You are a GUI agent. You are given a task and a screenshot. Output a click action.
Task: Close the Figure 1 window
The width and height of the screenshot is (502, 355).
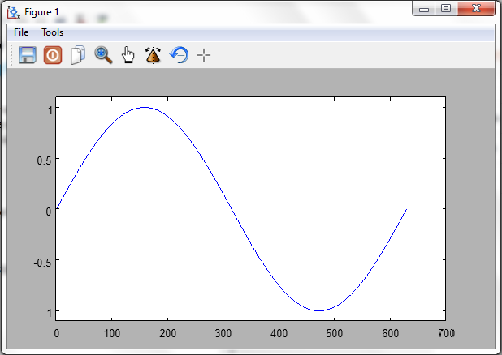[476, 8]
